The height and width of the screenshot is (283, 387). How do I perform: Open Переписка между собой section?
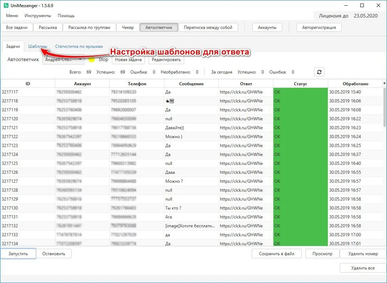[208, 27]
